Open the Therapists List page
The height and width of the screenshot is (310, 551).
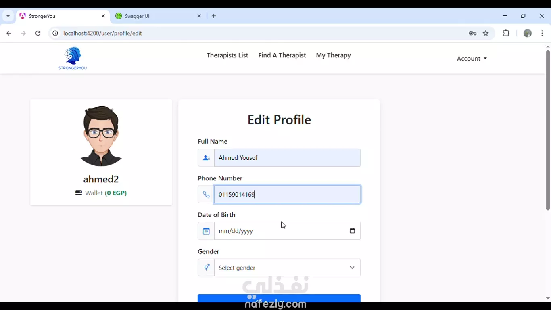tap(227, 55)
